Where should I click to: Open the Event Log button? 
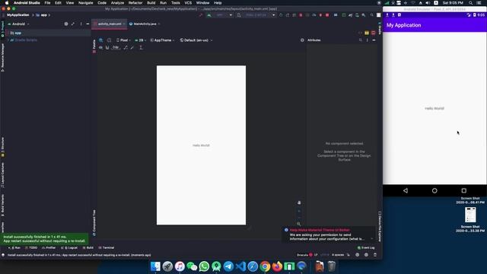tap(366, 248)
